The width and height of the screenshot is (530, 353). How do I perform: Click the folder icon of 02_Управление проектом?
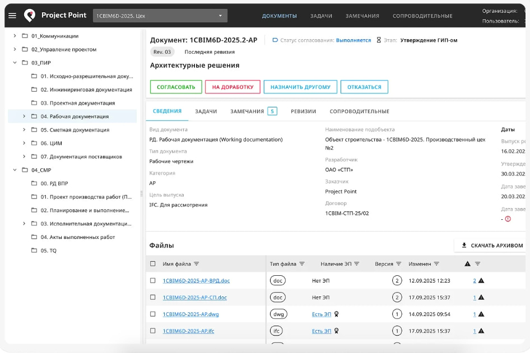(x=25, y=49)
